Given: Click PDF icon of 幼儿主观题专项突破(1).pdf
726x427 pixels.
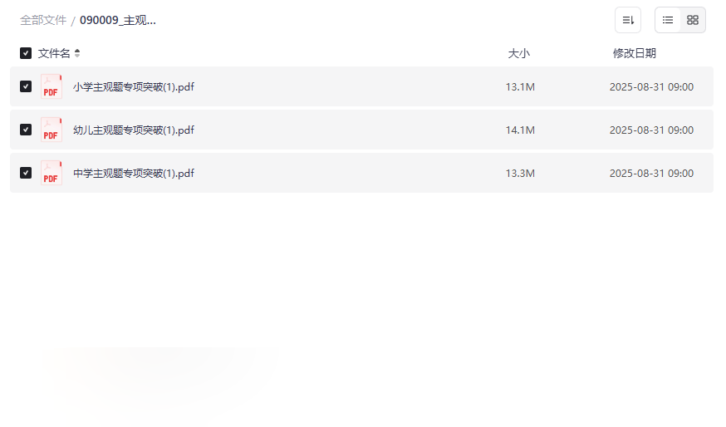Looking at the screenshot, I should [x=52, y=130].
